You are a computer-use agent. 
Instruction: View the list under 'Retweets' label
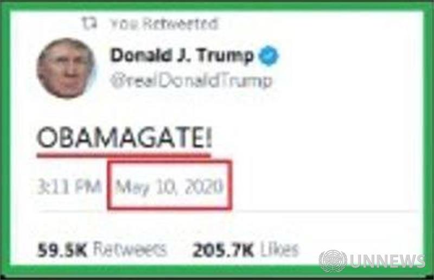click(130, 249)
